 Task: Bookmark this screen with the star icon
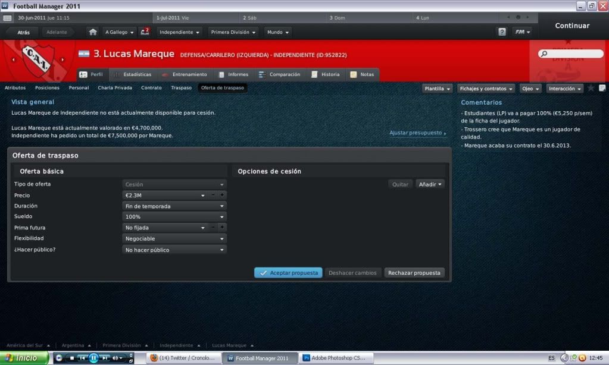coord(591,88)
